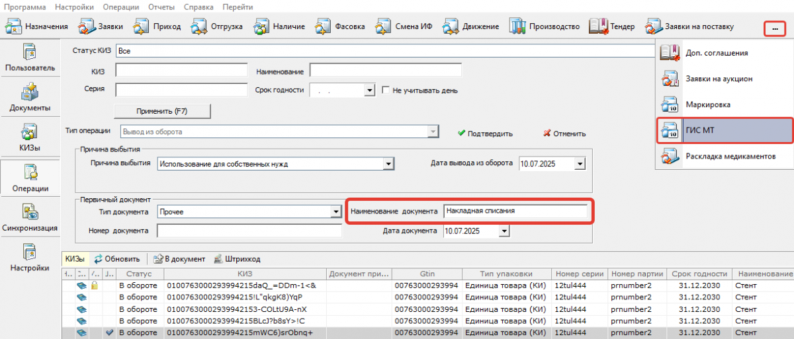Open the Причина выбытия dropdown

coord(389,163)
